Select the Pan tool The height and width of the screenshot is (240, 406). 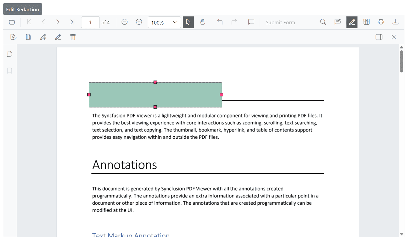click(203, 22)
